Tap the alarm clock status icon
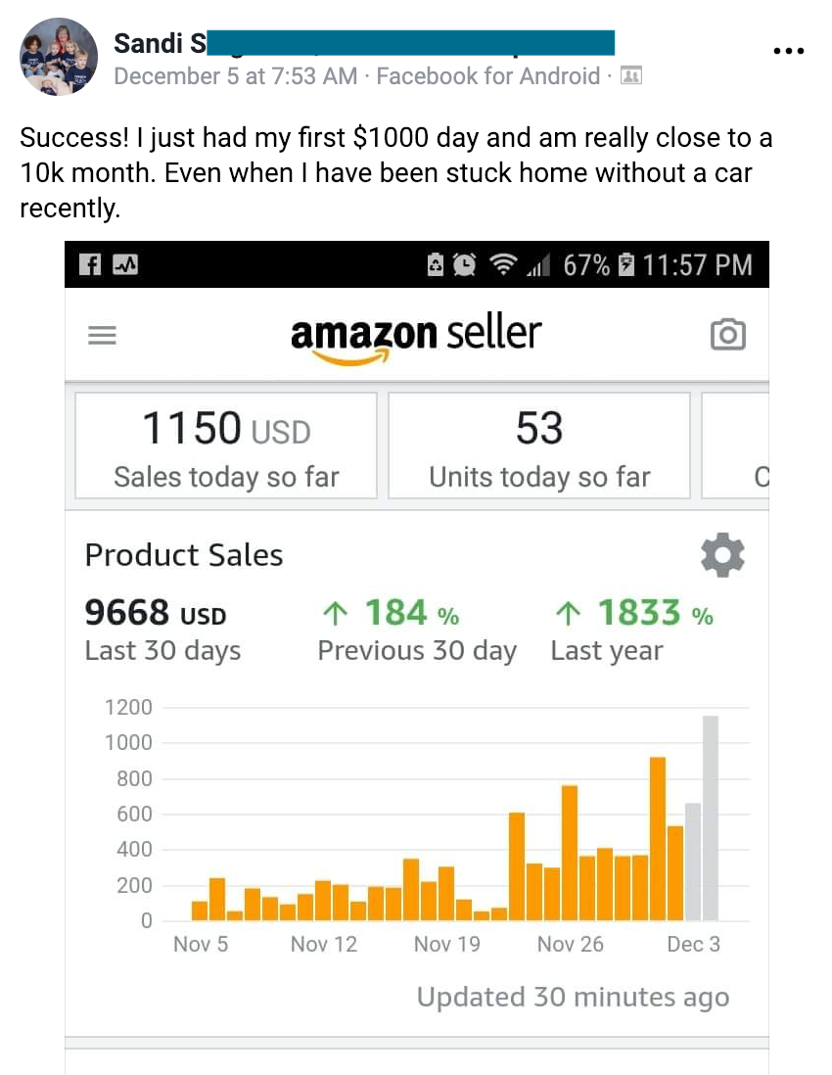The width and height of the screenshot is (832, 1075). pos(466,265)
